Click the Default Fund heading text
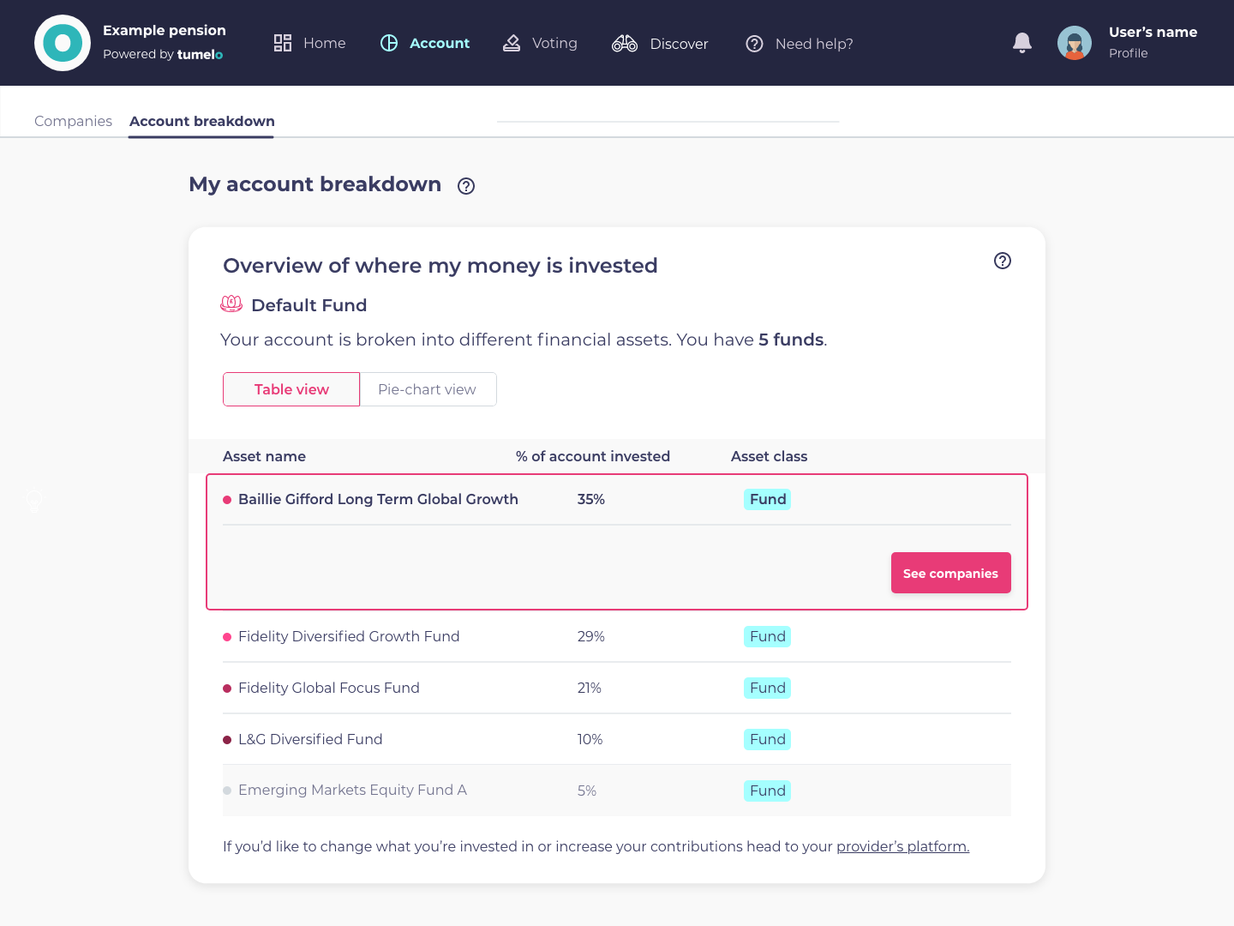1234x926 pixels. 309,305
